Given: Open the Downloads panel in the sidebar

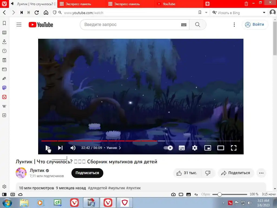Looking at the screenshot, I should (x=4, y=42).
